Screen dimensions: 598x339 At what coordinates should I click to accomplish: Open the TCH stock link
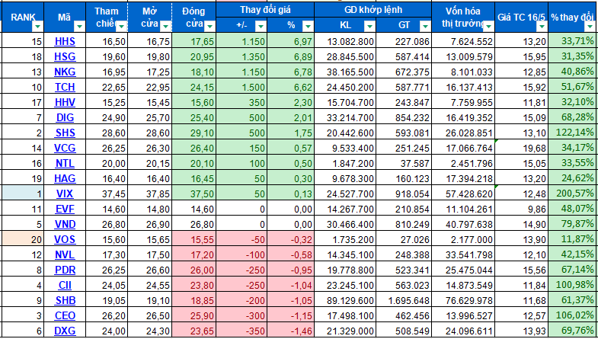(65, 87)
